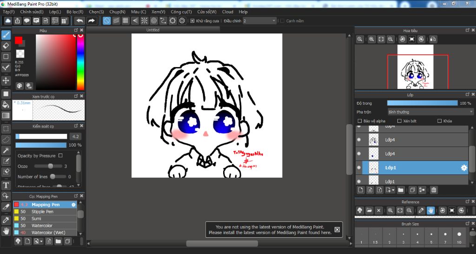Select the Eraser tool

pyautogui.click(x=6, y=46)
